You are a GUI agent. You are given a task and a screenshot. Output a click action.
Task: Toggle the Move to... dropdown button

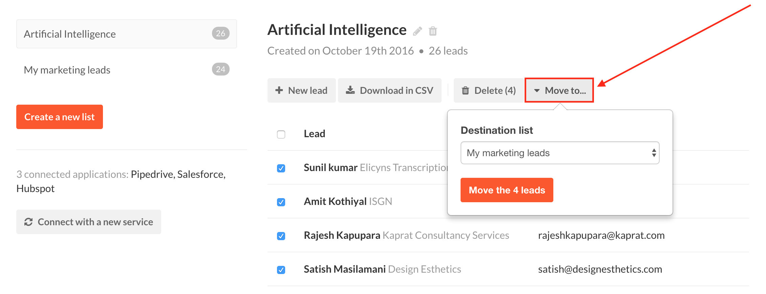coord(559,90)
